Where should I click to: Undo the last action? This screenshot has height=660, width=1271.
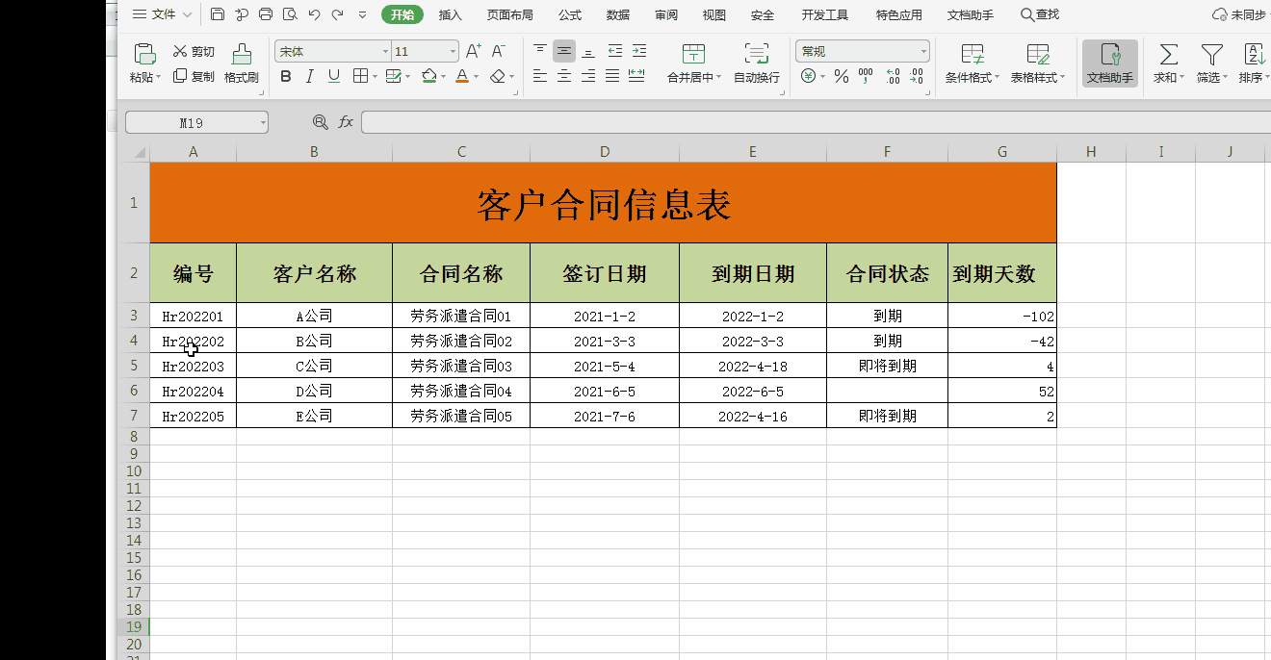coord(314,14)
